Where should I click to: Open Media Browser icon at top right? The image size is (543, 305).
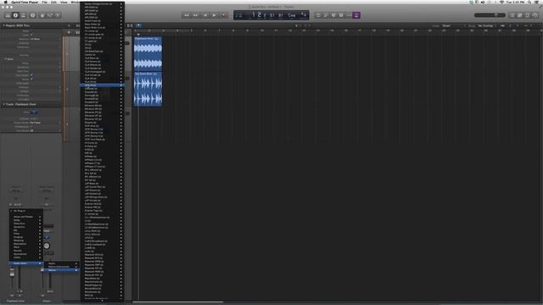(535, 15)
